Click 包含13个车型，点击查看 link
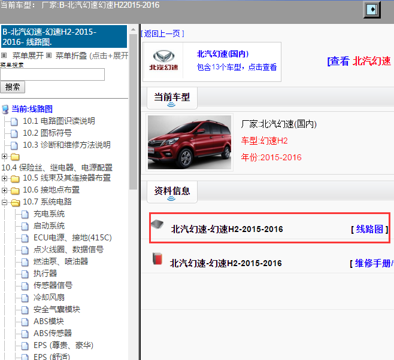The image size is (394, 360). (x=237, y=67)
